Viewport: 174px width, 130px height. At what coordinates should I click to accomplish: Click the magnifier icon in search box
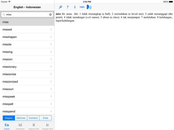point(4,14)
